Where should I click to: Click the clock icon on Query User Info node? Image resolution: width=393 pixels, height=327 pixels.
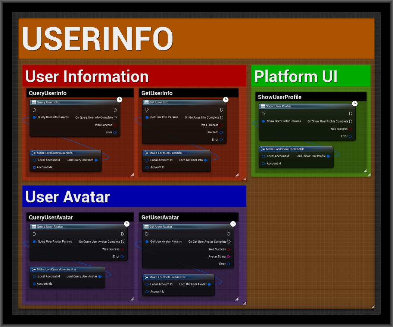click(x=119, y=99)
